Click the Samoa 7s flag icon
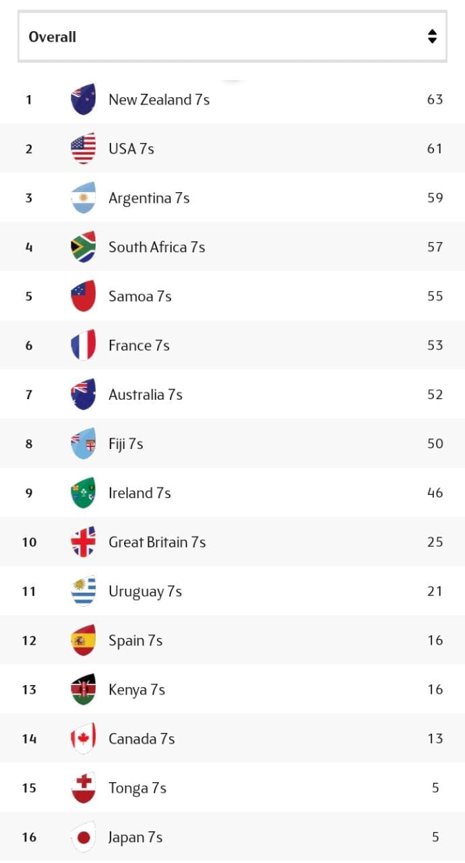Screen dimensions: 465x863 coord(84,297)
